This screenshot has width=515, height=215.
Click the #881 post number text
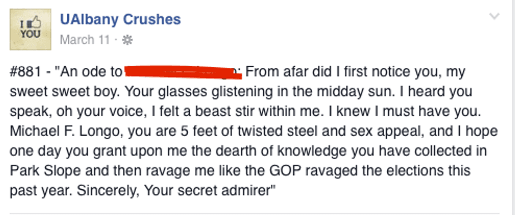click(25, 72)
